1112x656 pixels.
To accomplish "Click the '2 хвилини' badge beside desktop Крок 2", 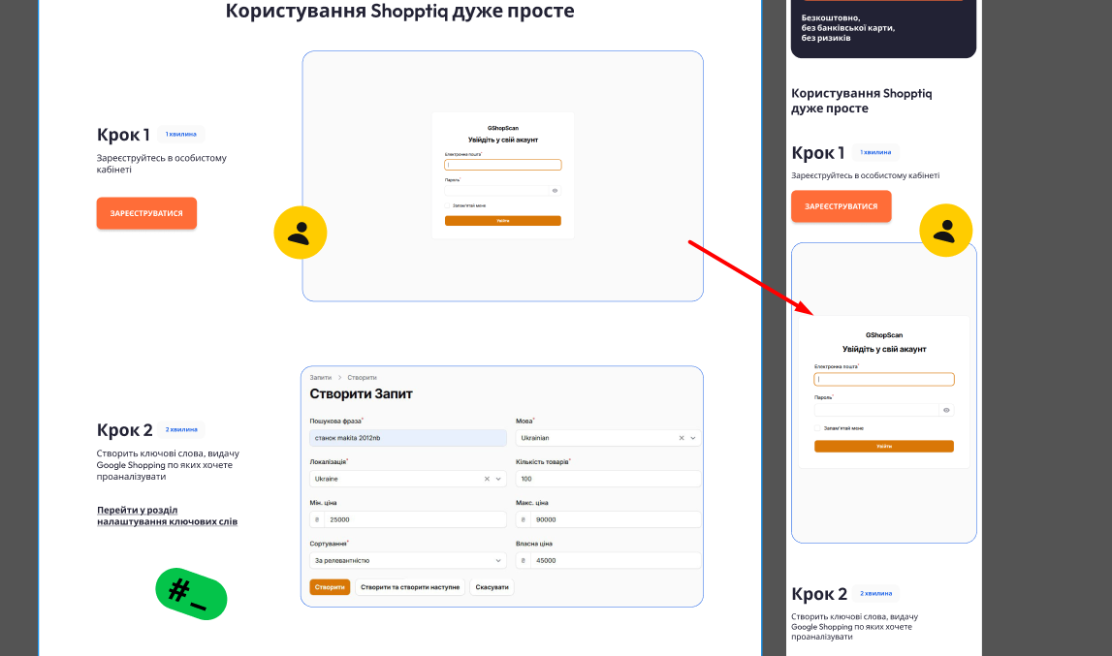I will point(181,429).
